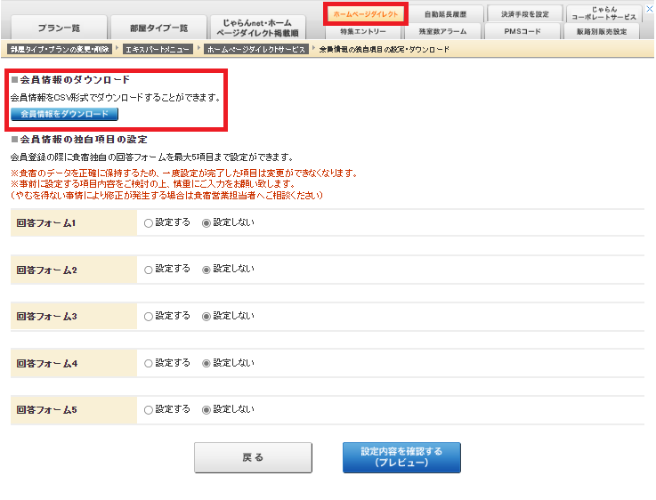Click the 戻る button
This screenshot has width=656, height=500.
253,457
